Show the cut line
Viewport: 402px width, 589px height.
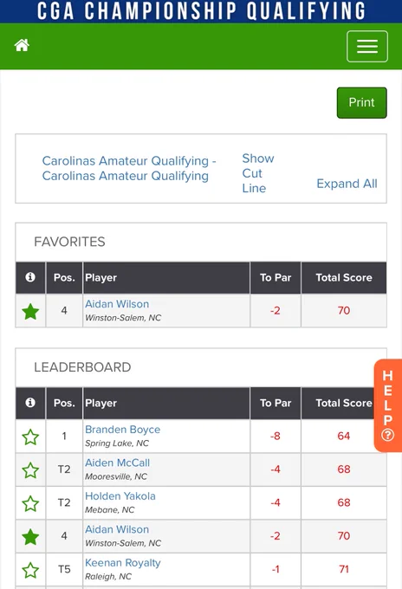coord(258,173)
